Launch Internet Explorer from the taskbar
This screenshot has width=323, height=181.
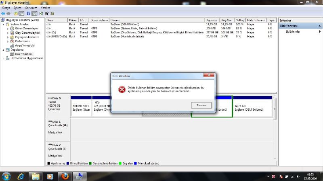click(x=21, y=176)
